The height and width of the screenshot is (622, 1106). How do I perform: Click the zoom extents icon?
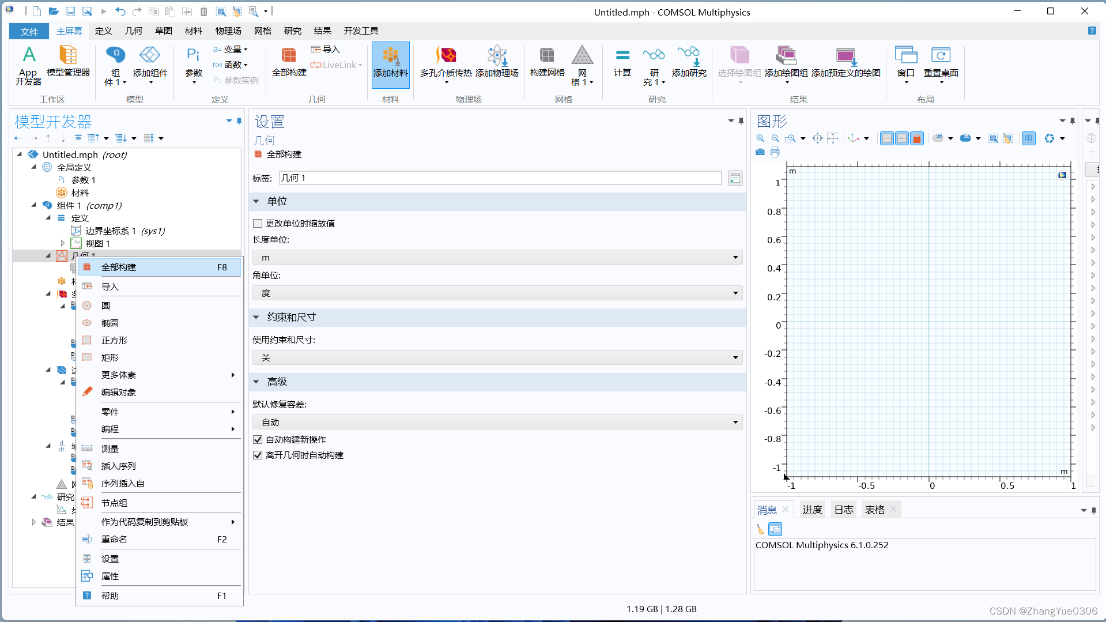[x=817, y=138]
